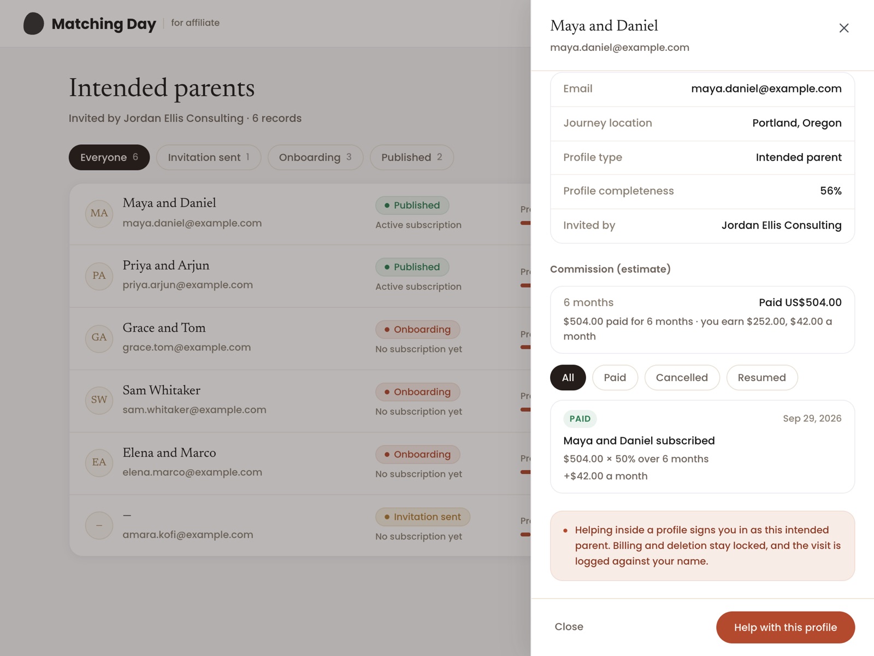Screen dimensions: 874x656
Task: Open the Elena and Marco row name
Action: (169, 453)
